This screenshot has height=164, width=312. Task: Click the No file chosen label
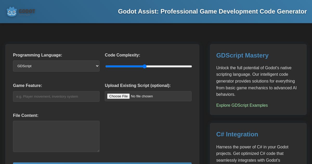pyautogui.click(x=142, y=96)
